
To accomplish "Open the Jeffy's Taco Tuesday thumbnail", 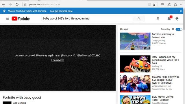I will coord(135,100).
